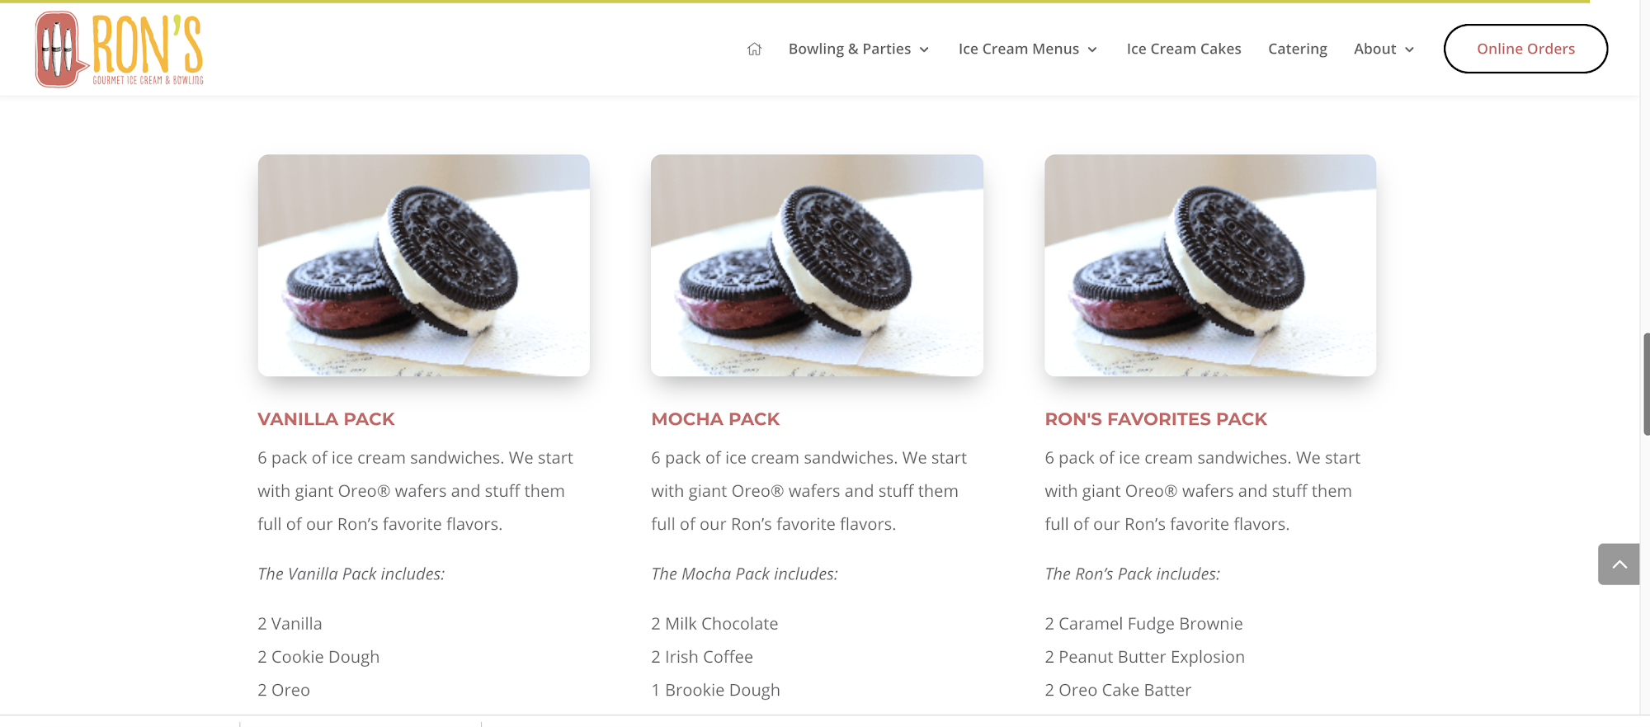This screenshot has height=727, width=1650.
Task: Open the Catering menu item
Action: [x=1298, y=49]
